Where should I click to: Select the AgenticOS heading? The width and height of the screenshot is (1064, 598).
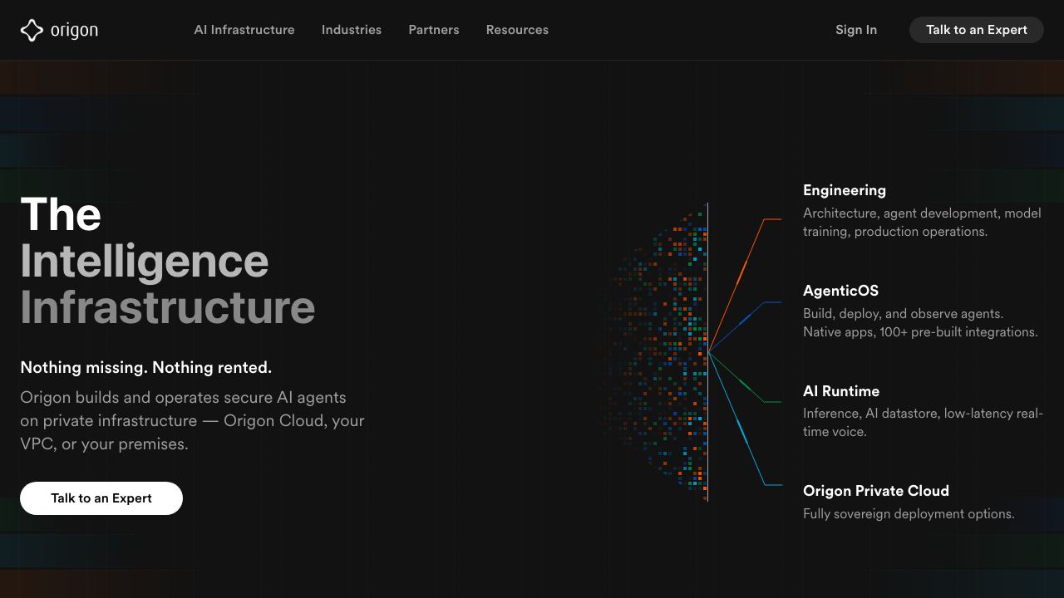tap(840, 291)
